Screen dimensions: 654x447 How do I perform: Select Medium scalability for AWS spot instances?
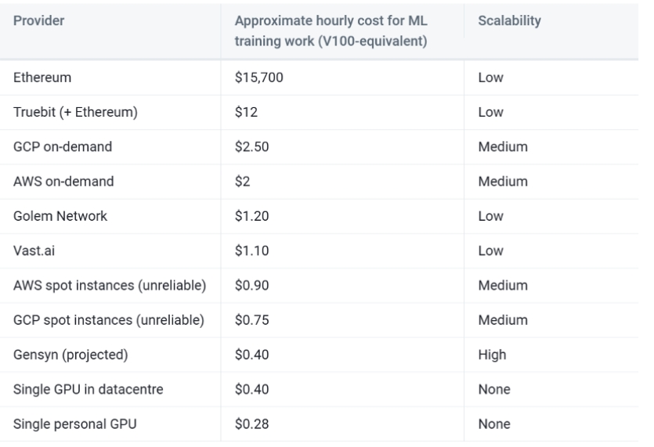pos(503,285)
